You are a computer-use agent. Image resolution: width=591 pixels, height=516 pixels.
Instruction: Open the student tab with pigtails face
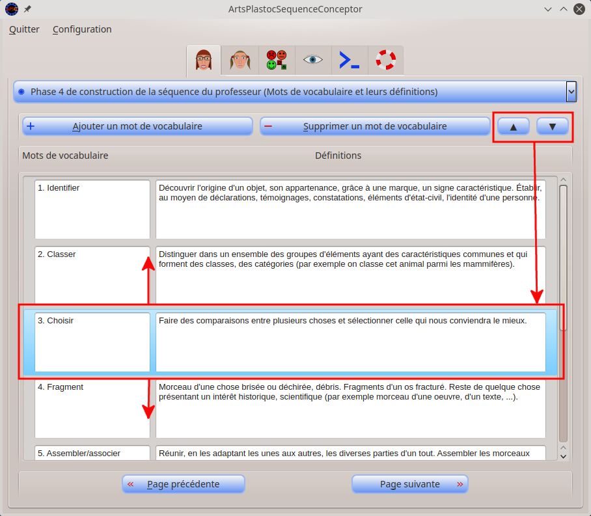(x=240, y=61)
